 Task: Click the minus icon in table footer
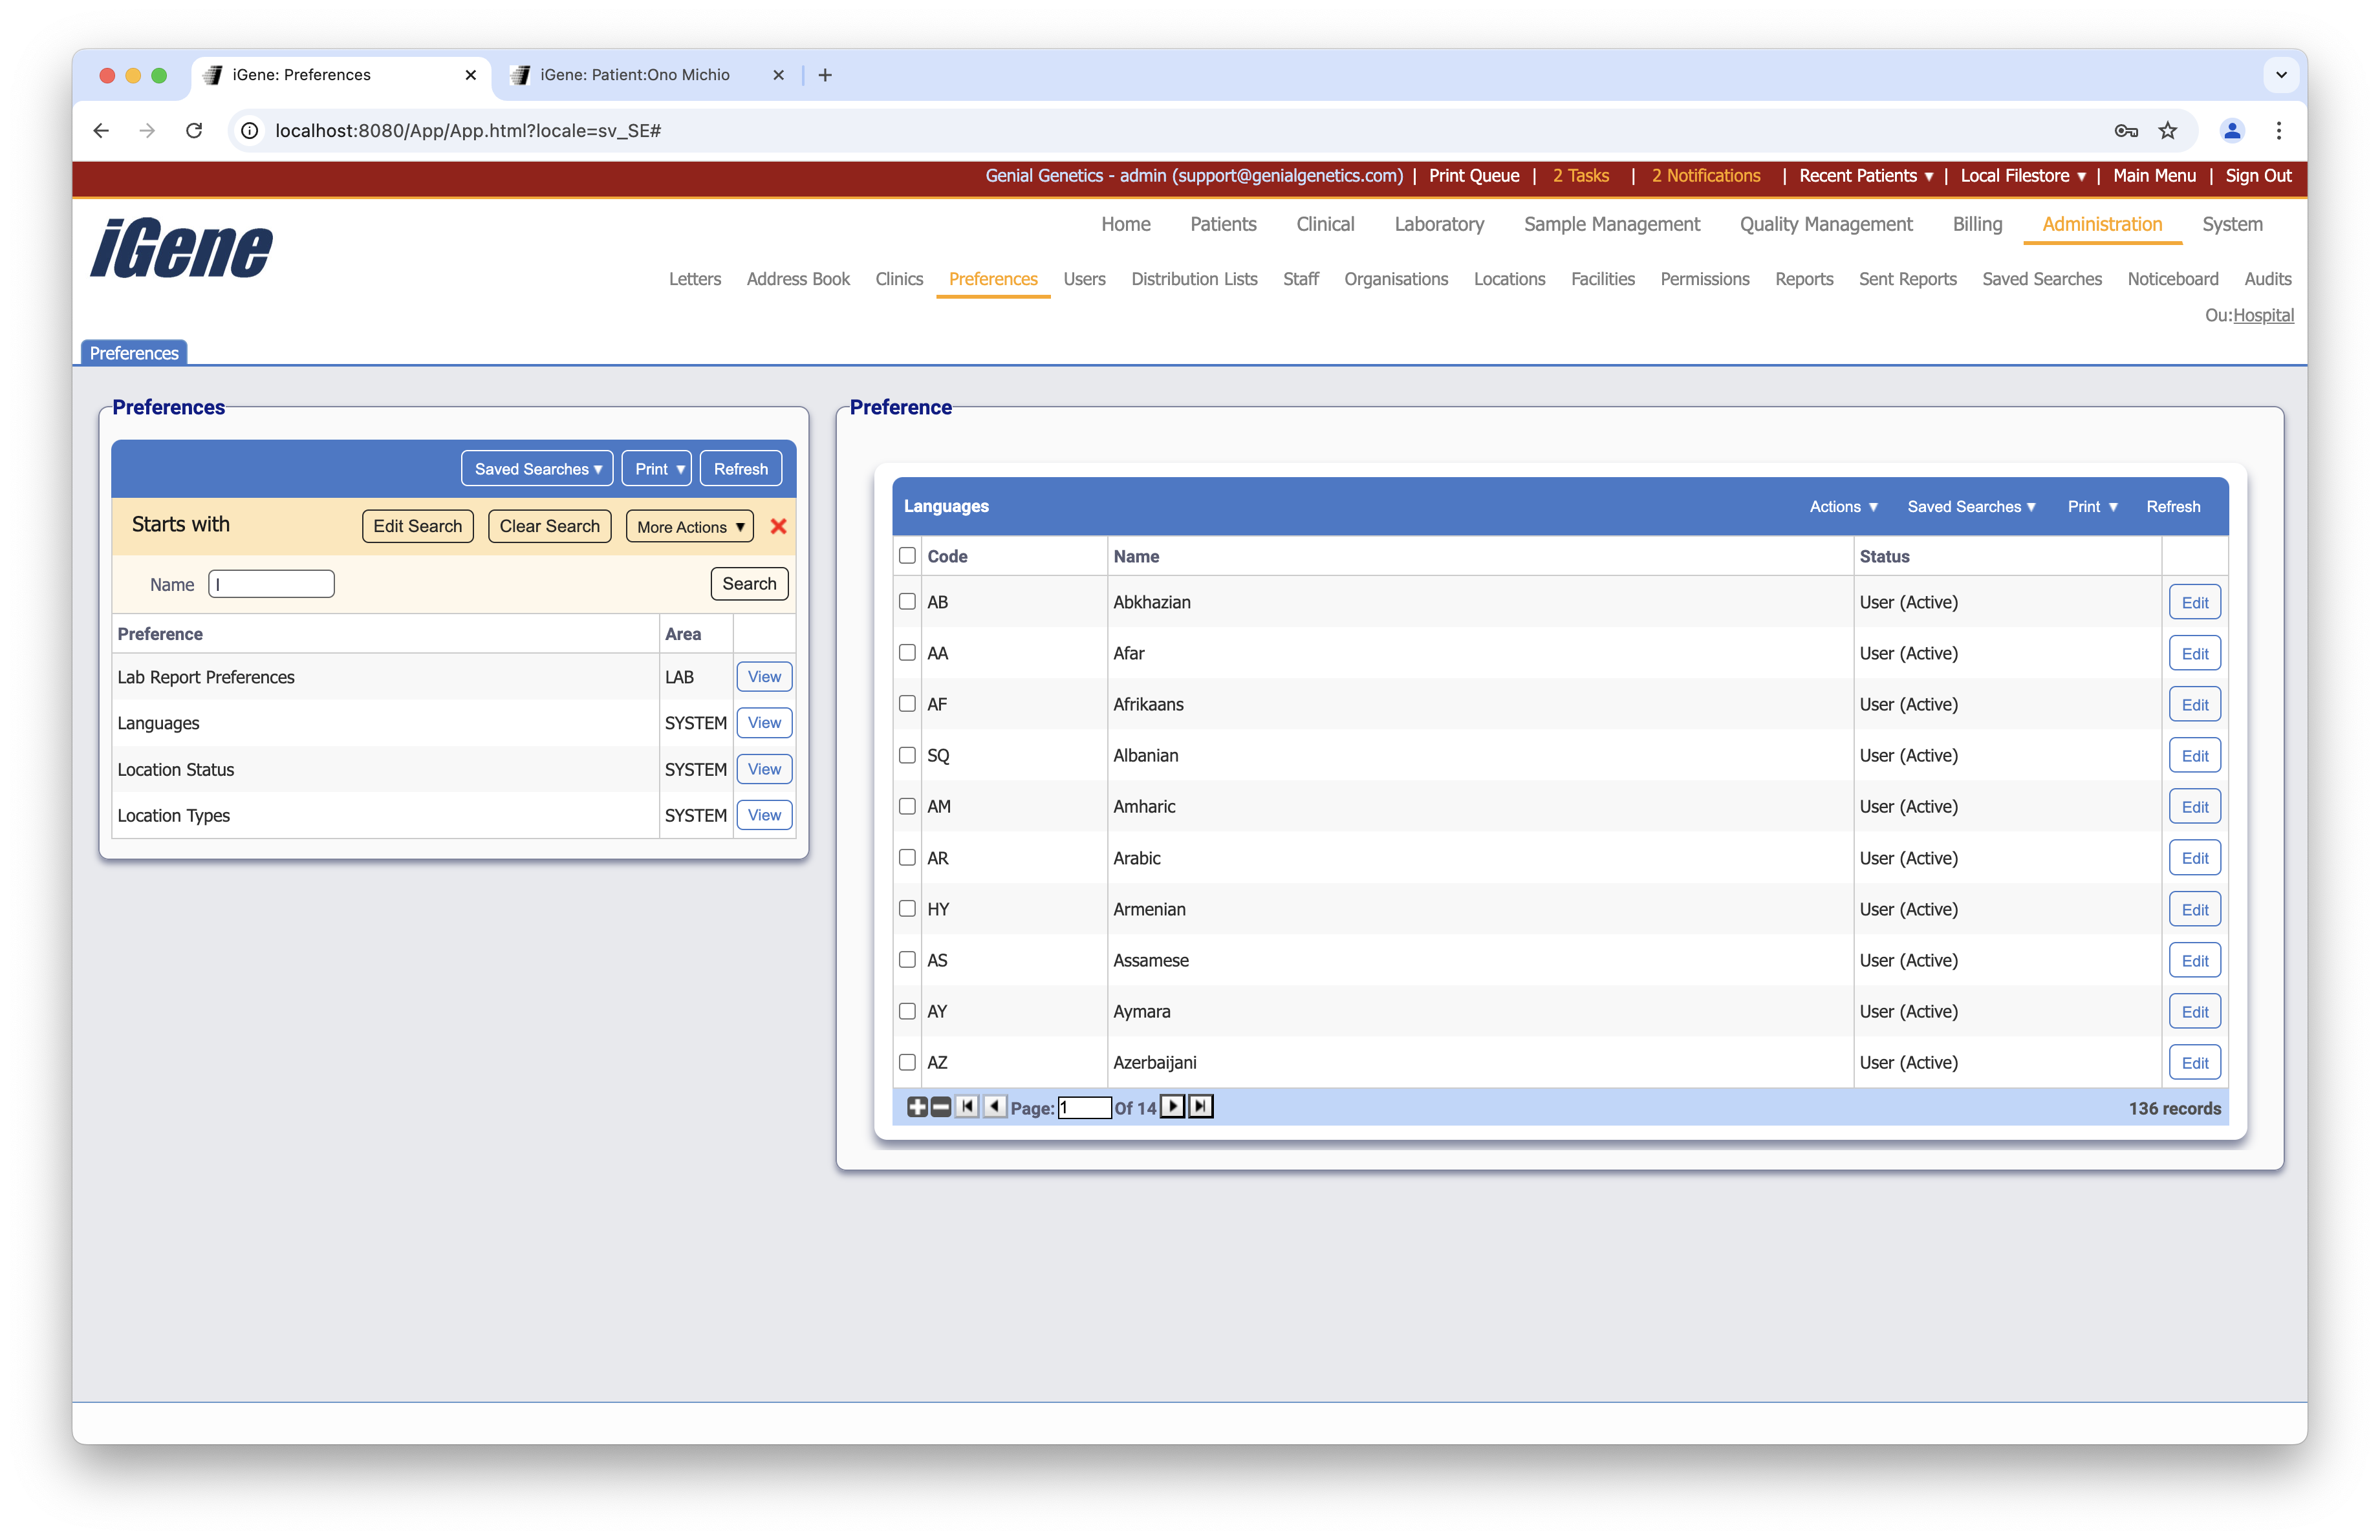click(x=941, y=1106)
